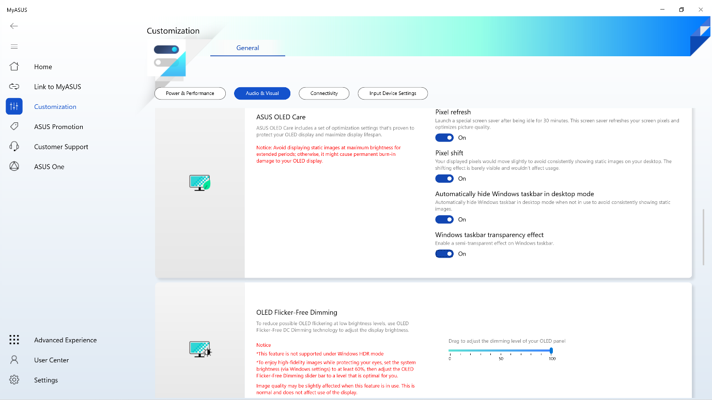The height and width of the screenshot is (400, 712).
Task: Set dimming slider to 0 mark
Action: (x=450, y=350)
